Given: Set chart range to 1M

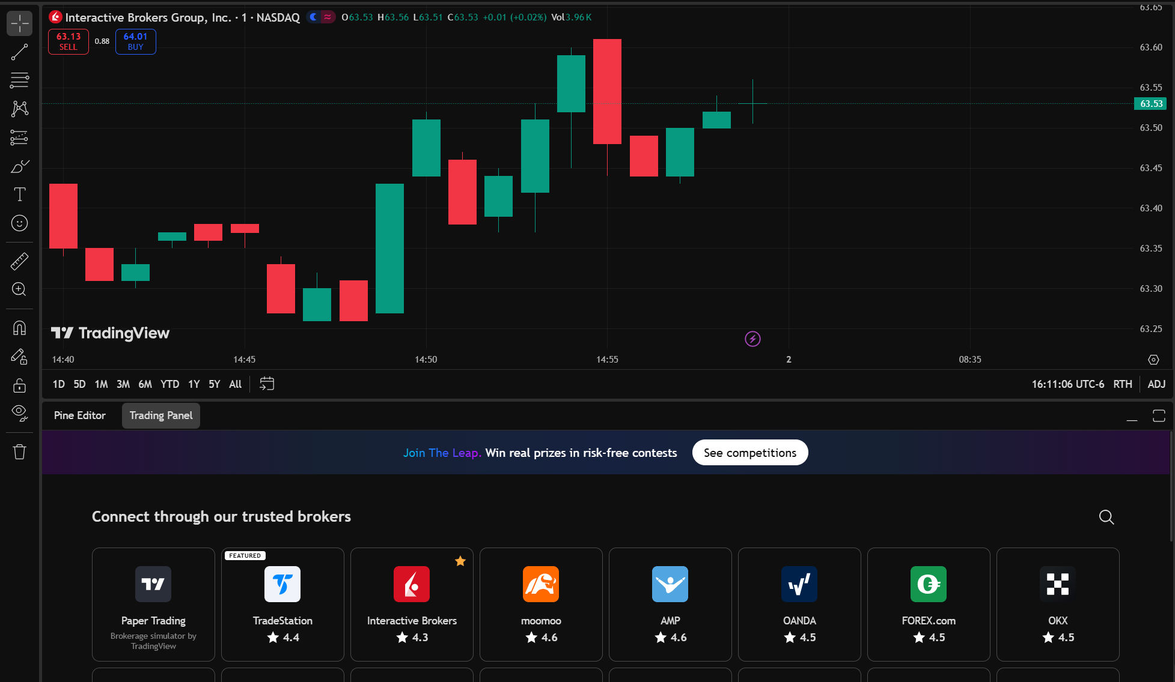Looking at the screenshot, I should pyautogui.click(x=101, y=384).
